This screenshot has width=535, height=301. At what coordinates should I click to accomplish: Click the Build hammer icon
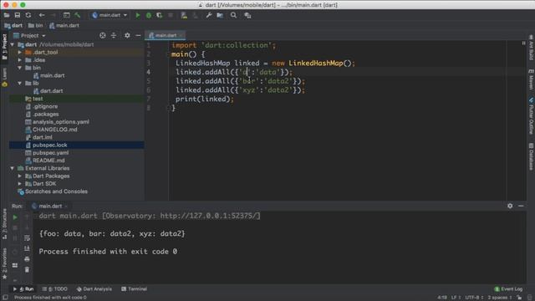tap(78, 15)
